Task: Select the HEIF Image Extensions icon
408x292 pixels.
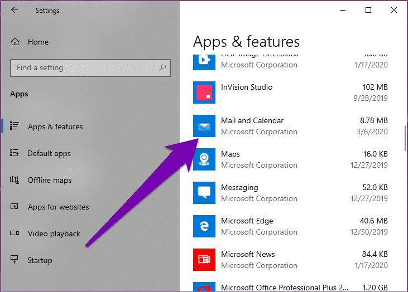Action: 204,62
